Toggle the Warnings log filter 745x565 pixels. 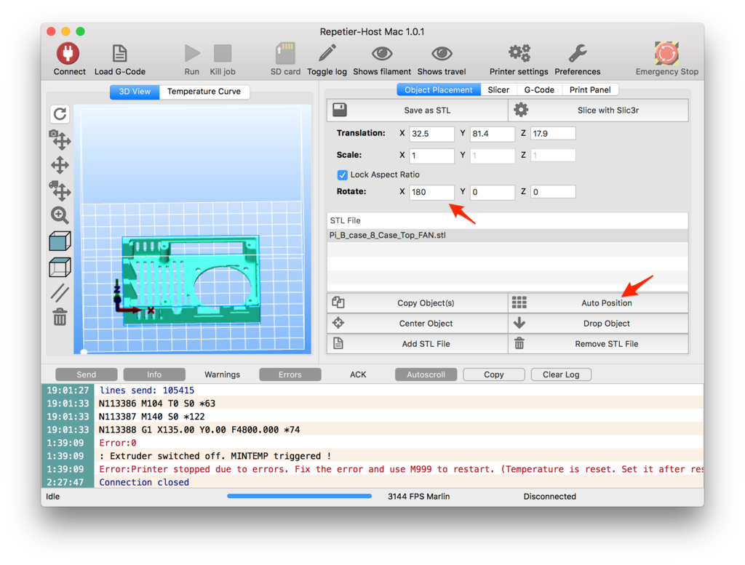[222, 374]
